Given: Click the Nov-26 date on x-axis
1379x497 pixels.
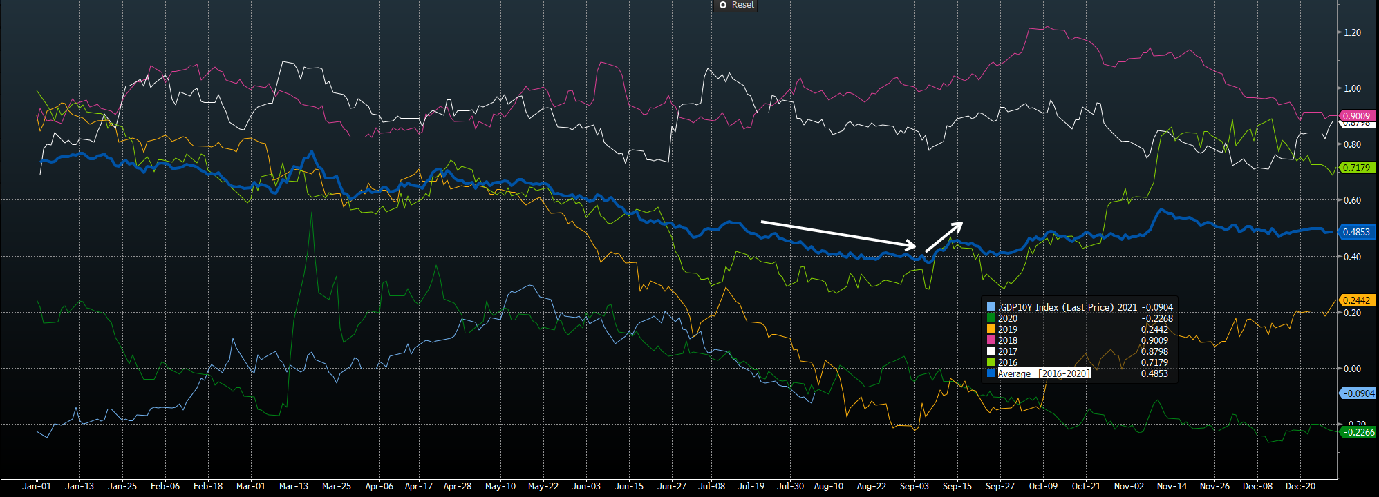Looking at the screenshot, I should [x=1214, y=486].
